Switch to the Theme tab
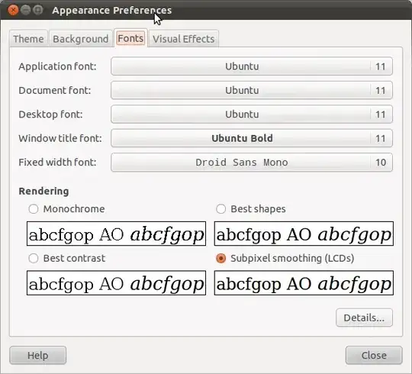The image size is (412, 374). click(28, 39)
